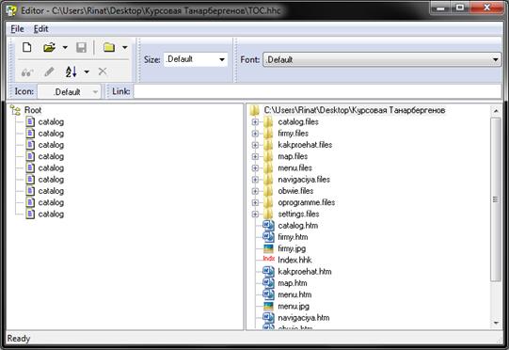The image size is (509, 350).
Task: Click the map.files folder icon
Action: 268,156
